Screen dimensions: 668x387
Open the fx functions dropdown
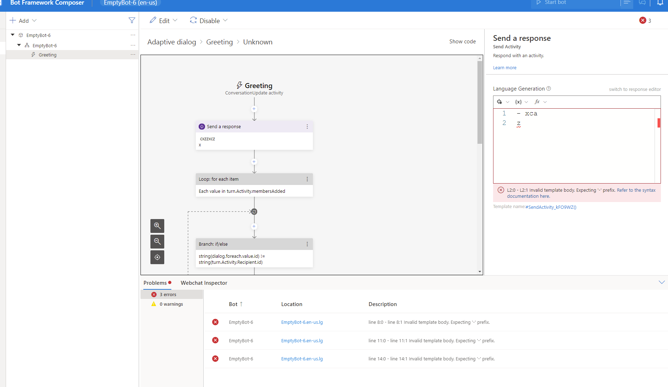(541, 102)
